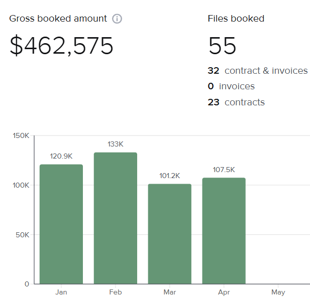Click the 107.5K label above April
The height and width of the screenshot is (304, 310).
224,170
